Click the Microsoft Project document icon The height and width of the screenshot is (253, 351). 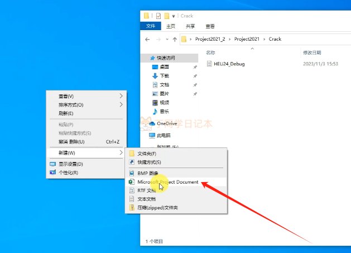coord(132,182)
